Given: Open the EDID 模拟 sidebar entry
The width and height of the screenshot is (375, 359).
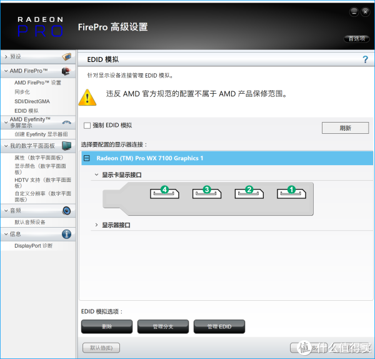Looking at the screenshot, I should point(26,111).
